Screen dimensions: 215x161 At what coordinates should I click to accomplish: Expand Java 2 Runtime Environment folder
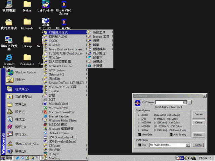[65, 49]
